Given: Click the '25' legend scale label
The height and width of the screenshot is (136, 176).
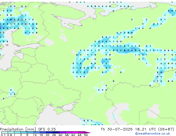Looking at the screenshot, I should (x=54, y=135).
